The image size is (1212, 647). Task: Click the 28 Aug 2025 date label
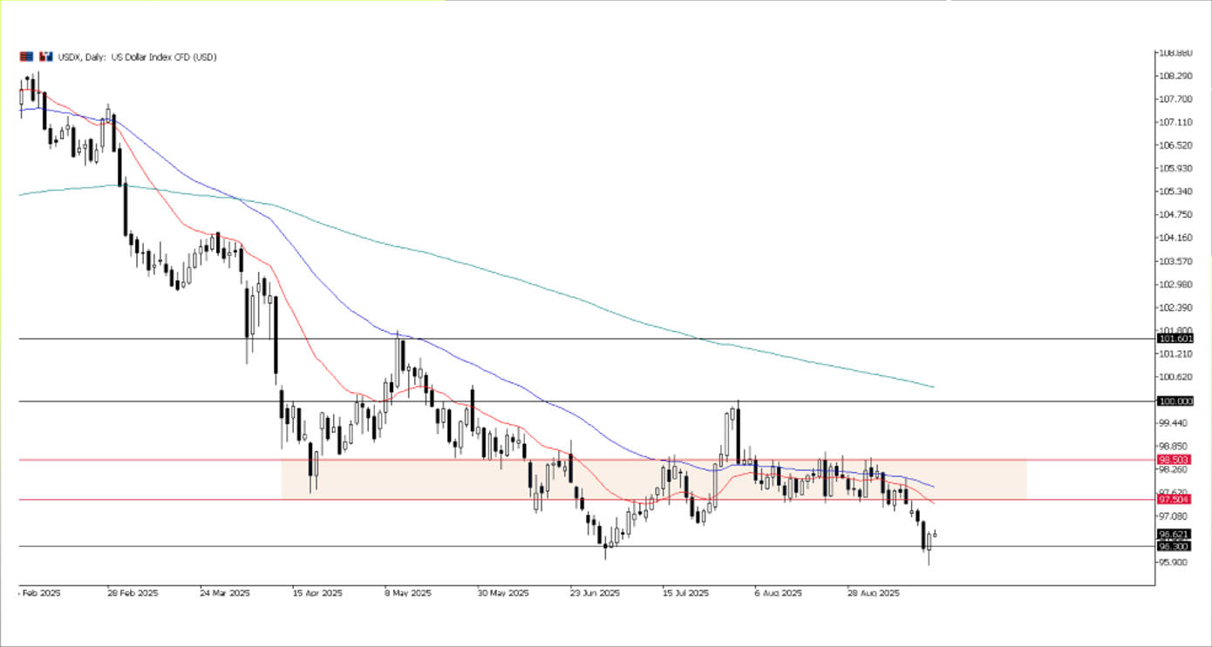873,593
